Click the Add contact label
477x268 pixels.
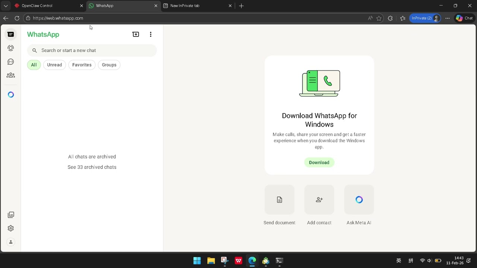pyautogui.click(x=319, y=223)
